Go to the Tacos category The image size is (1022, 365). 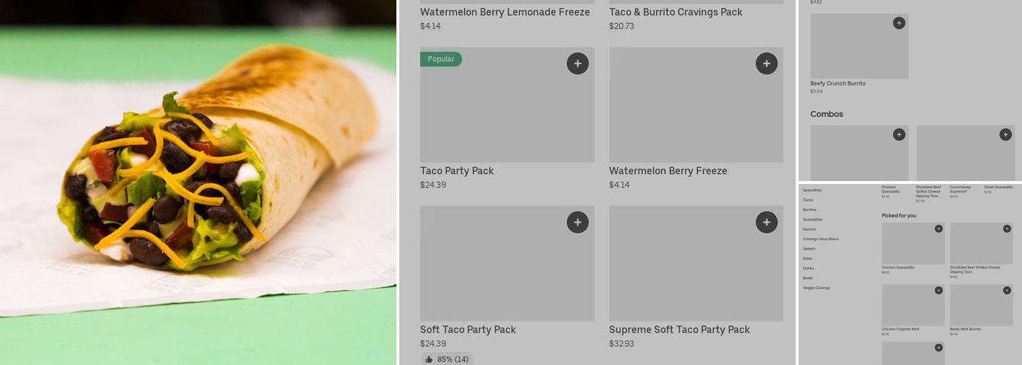[x=808, y=200]
